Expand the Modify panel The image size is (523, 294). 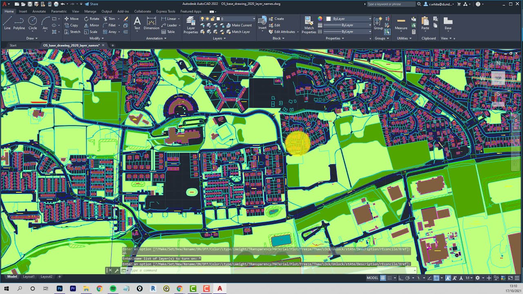(x=96, y=38)
